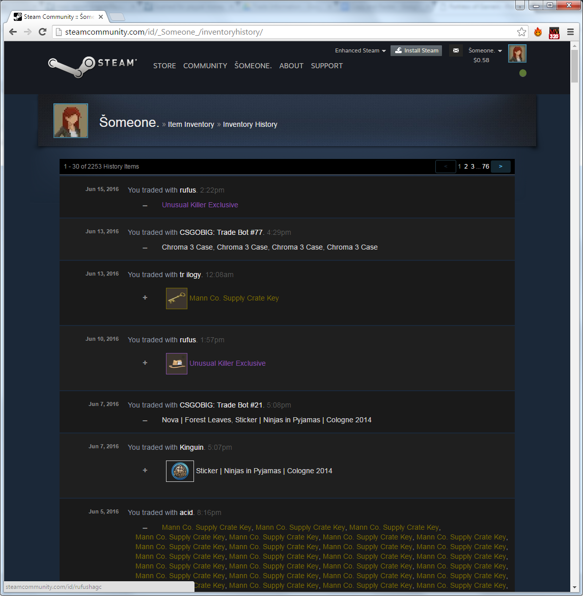Click the Install Steam button
The width and height of the screenshot is (583, 596).
click(416, 50)
